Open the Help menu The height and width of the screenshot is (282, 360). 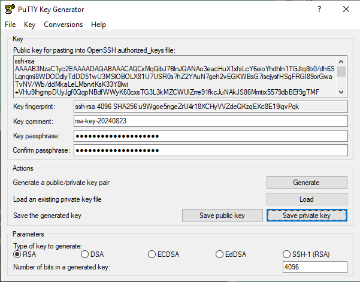coord(98,25)
